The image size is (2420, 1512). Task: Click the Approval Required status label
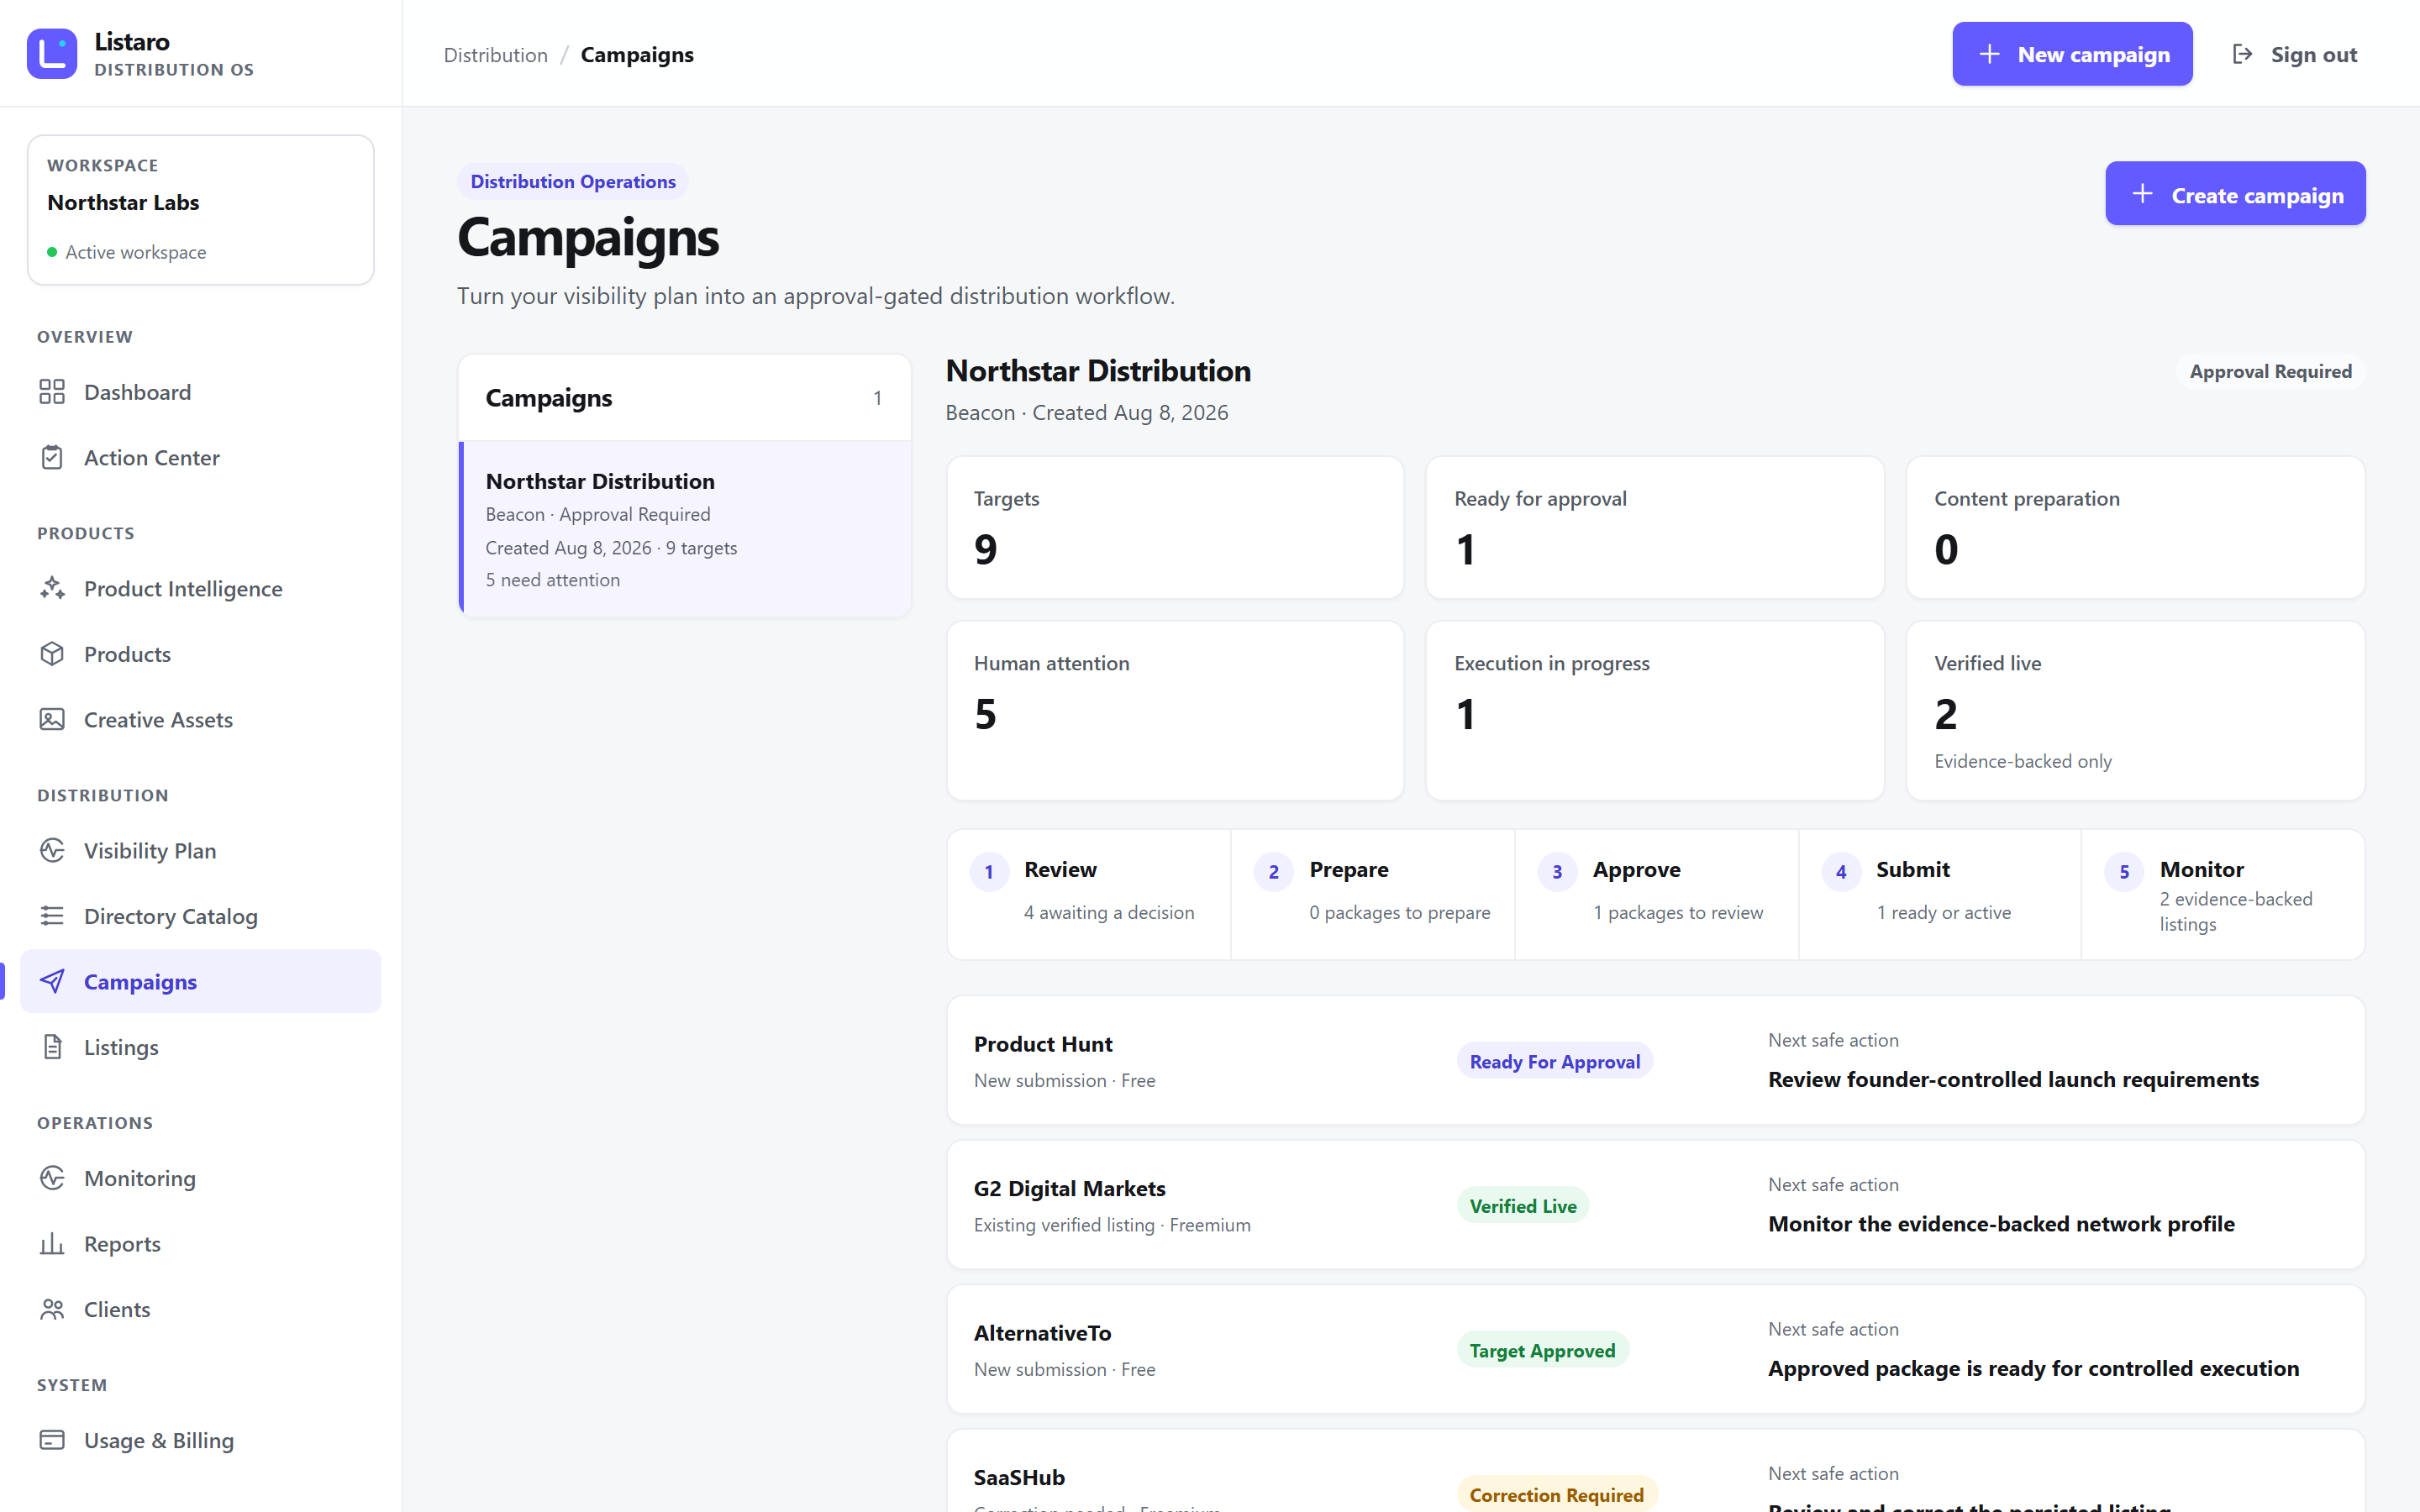pyautogui.click(x=2270, y=372)
